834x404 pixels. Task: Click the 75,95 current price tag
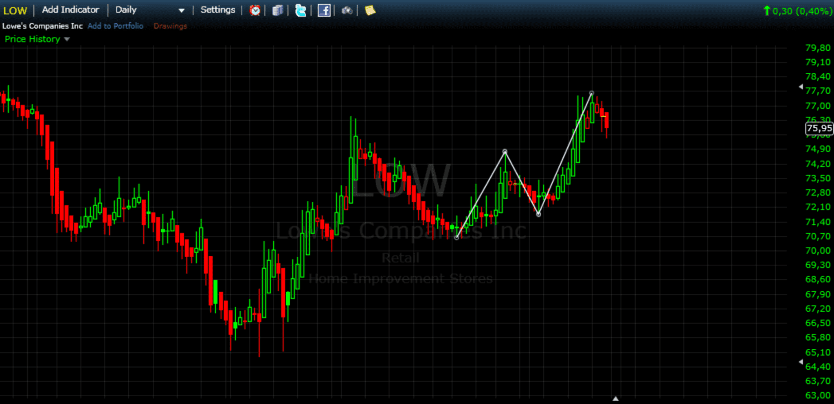(819, 128)
